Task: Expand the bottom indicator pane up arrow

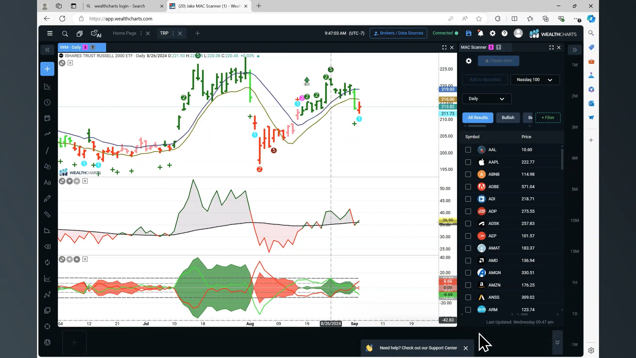Action: [77, 259]
